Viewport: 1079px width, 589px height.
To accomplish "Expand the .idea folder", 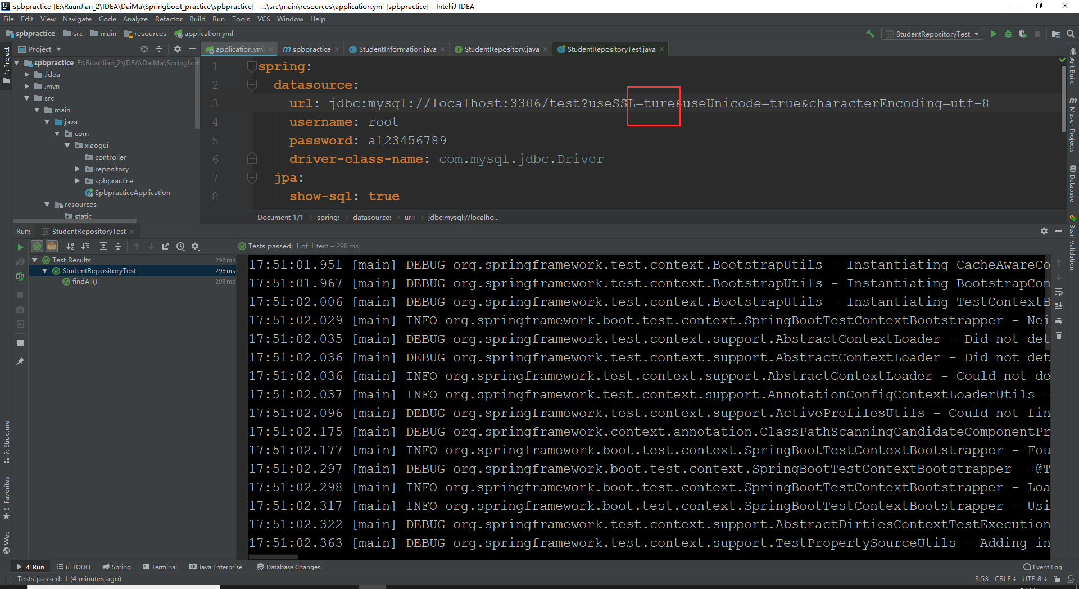I will pyautogui.click(x=26, y=75).
